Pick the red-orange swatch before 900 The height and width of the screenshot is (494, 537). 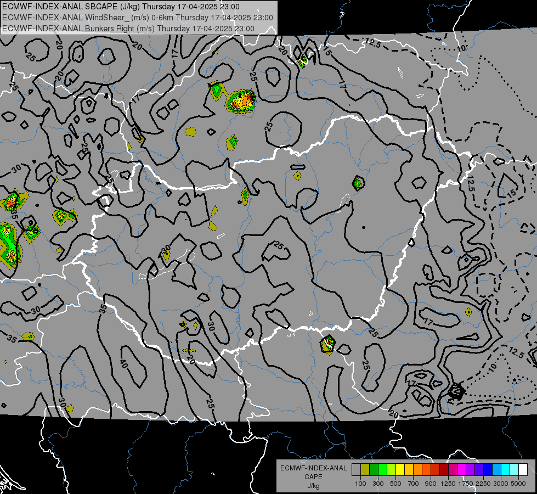426,470
